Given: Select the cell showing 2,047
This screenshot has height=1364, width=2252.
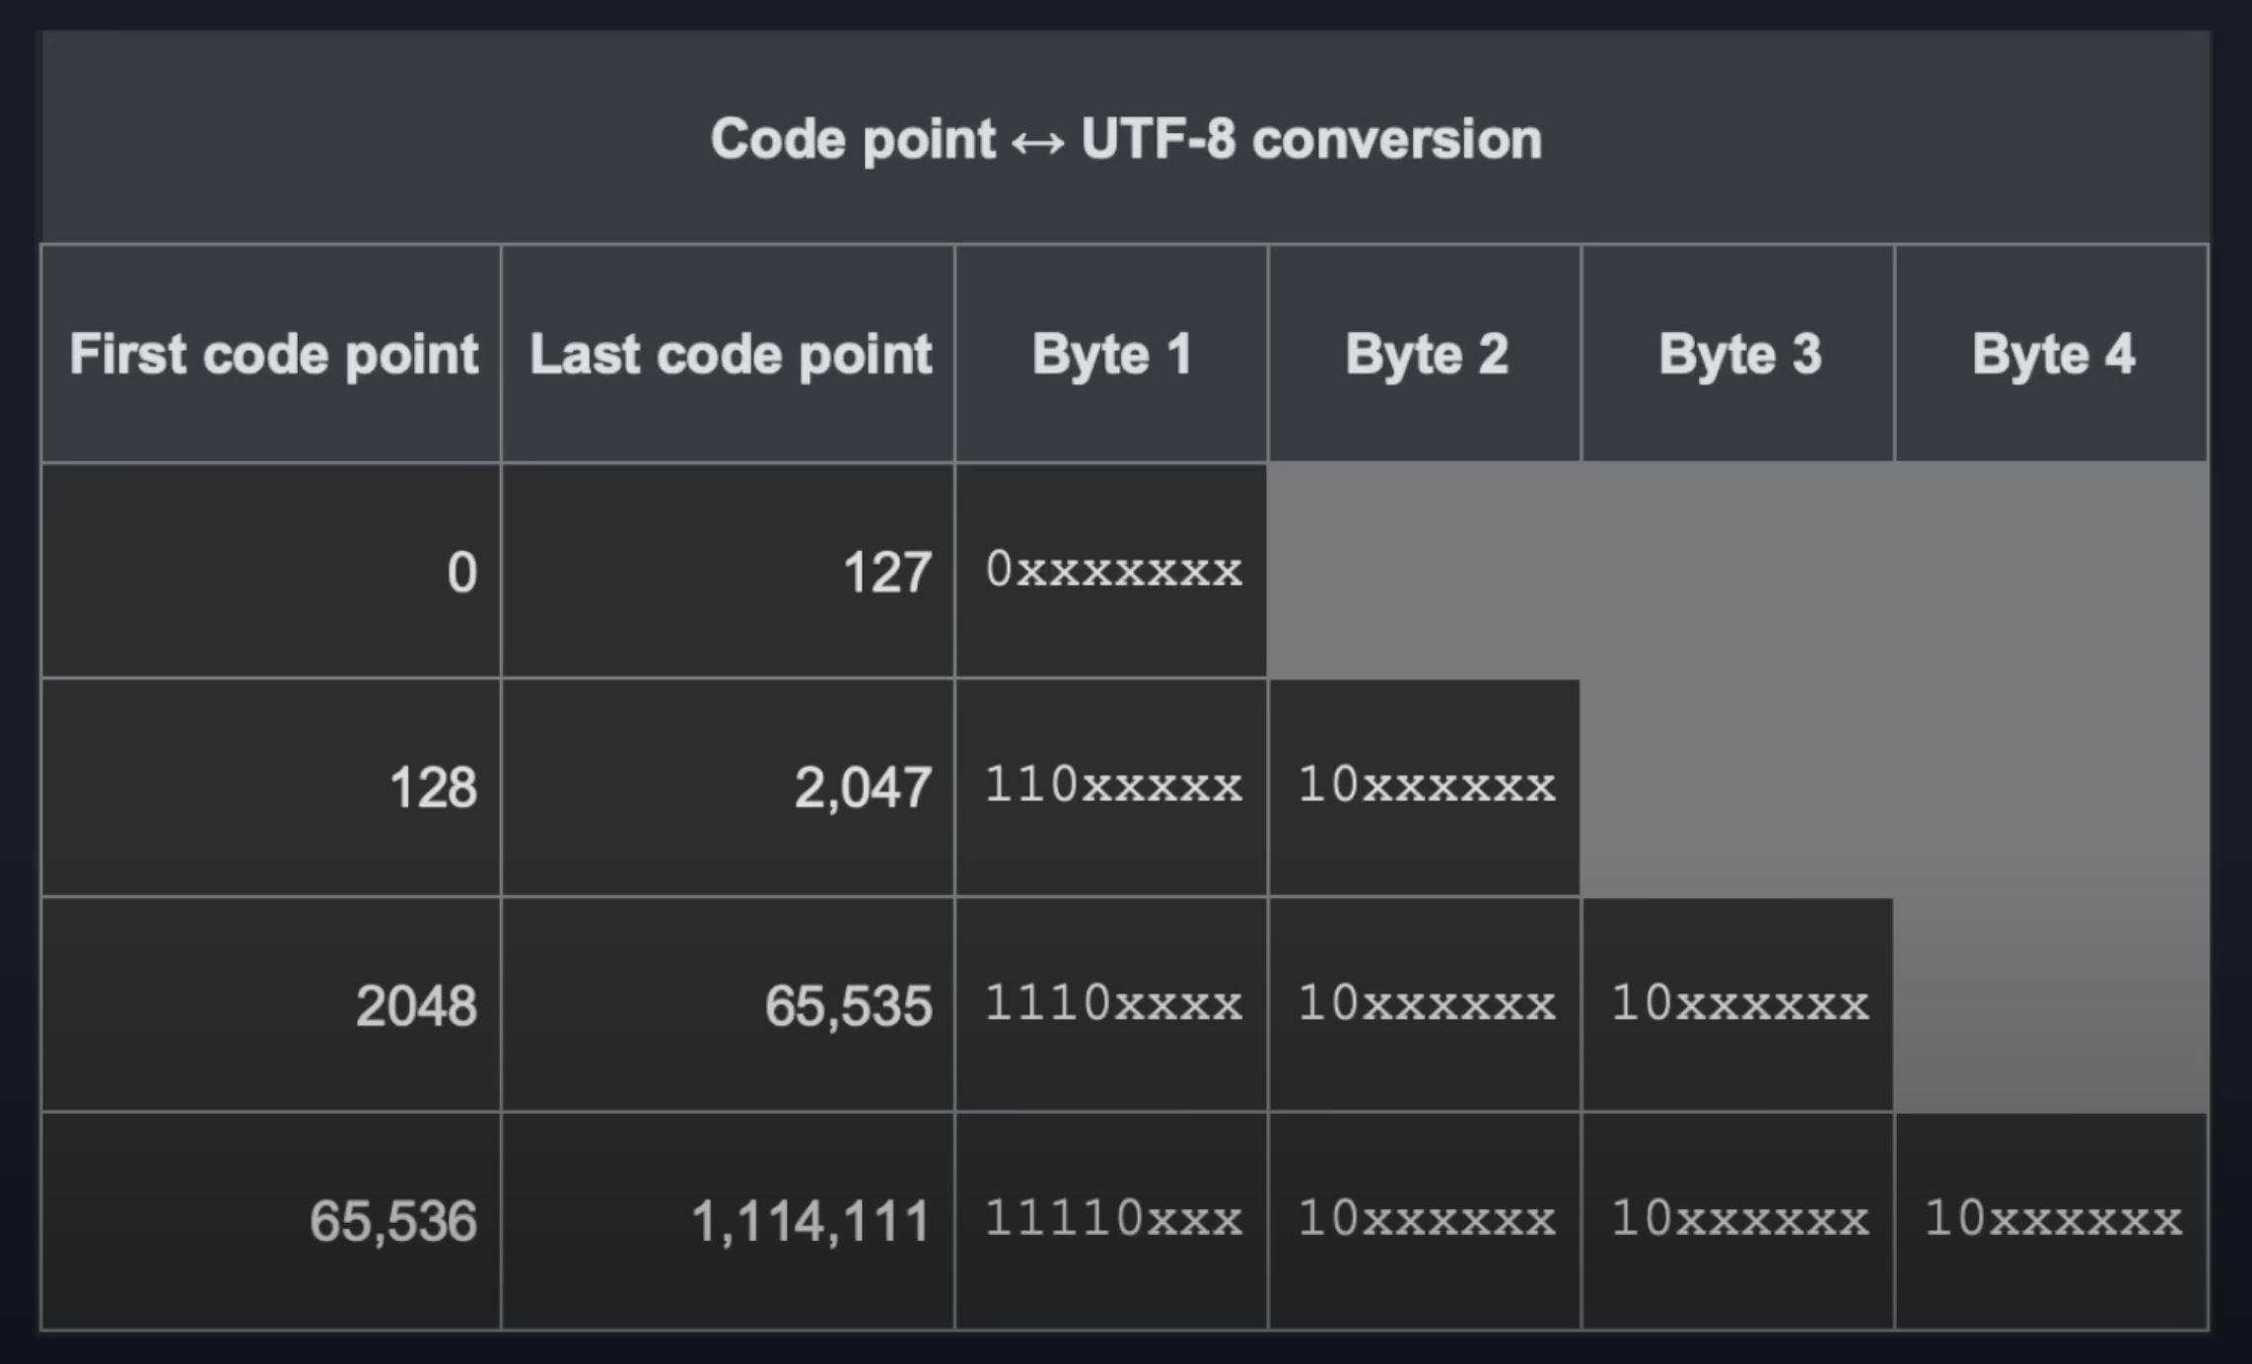Looking at the screenshot, I should coord(728,787).
